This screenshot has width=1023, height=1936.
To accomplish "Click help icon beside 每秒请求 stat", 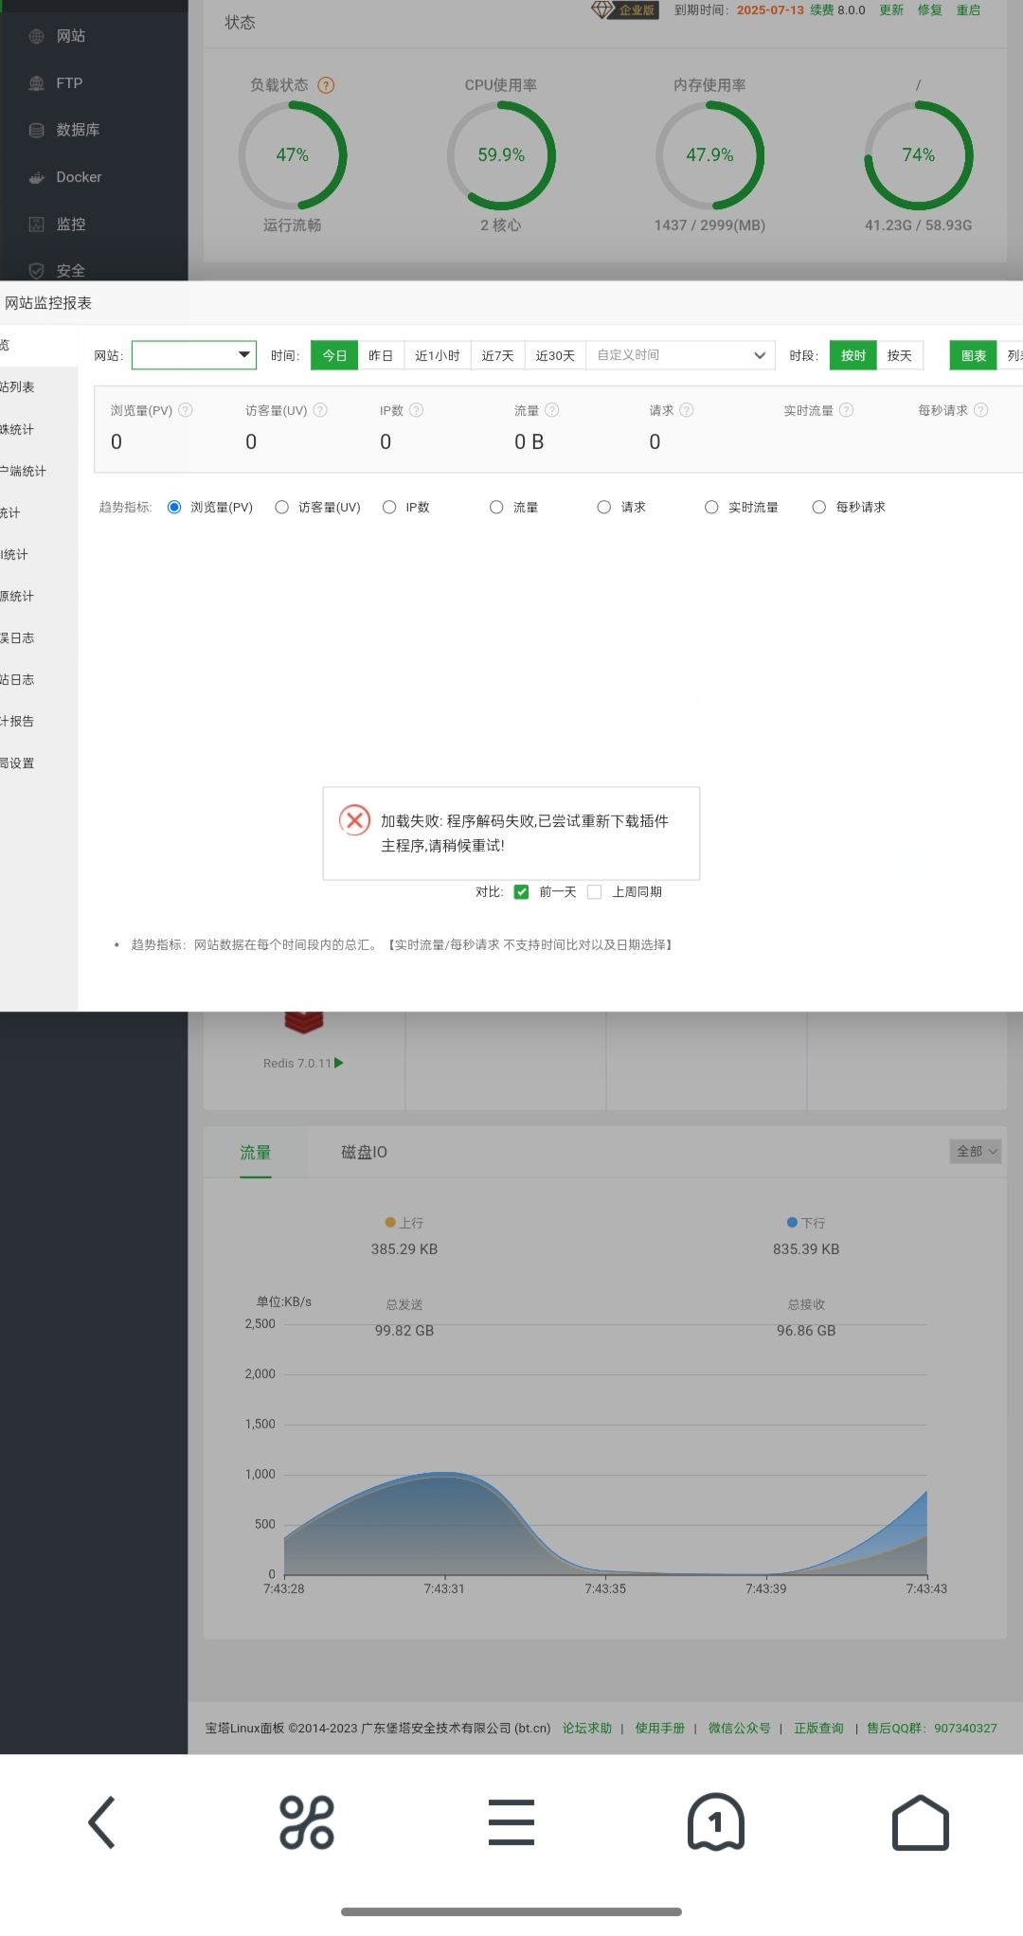I will [981, 410].
